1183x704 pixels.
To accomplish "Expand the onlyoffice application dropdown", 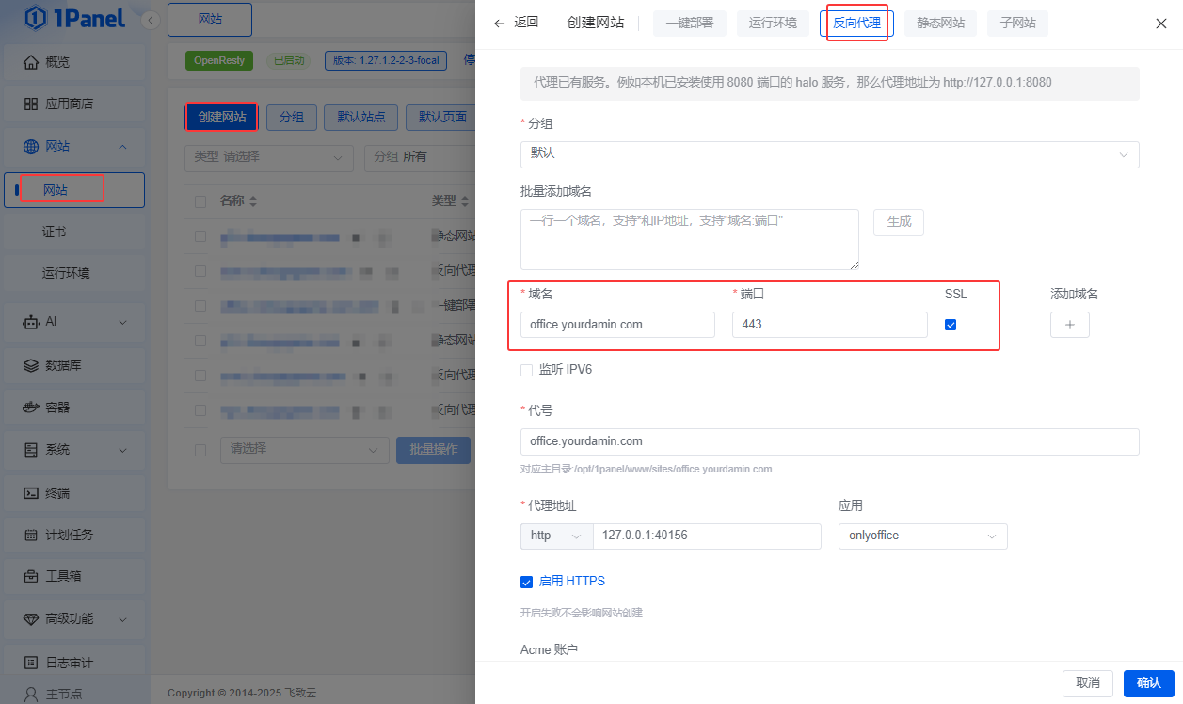I will pos(921,536).
